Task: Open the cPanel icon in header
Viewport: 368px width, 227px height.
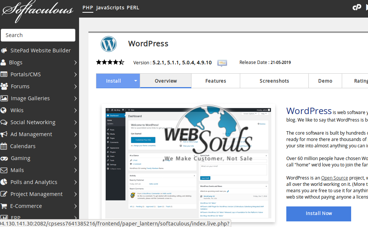Action: pos(357,7)
